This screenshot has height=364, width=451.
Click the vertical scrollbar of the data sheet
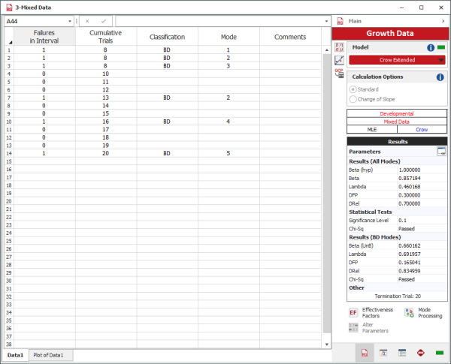click(326, 188)
